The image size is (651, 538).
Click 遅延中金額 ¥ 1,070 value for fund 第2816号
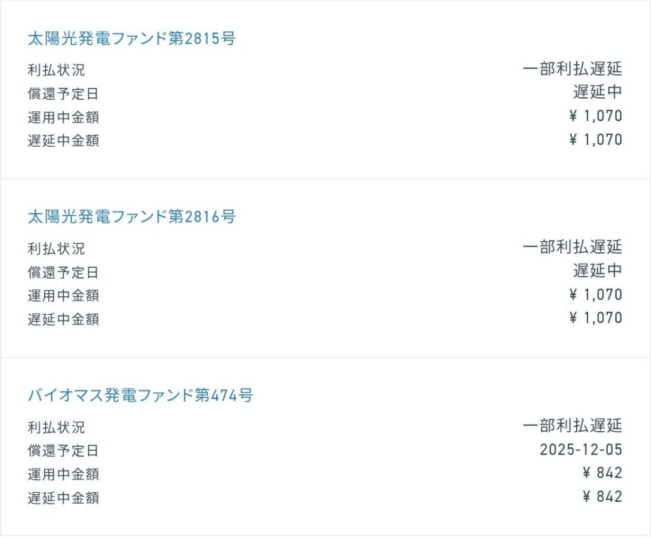(x=596, y=318)
